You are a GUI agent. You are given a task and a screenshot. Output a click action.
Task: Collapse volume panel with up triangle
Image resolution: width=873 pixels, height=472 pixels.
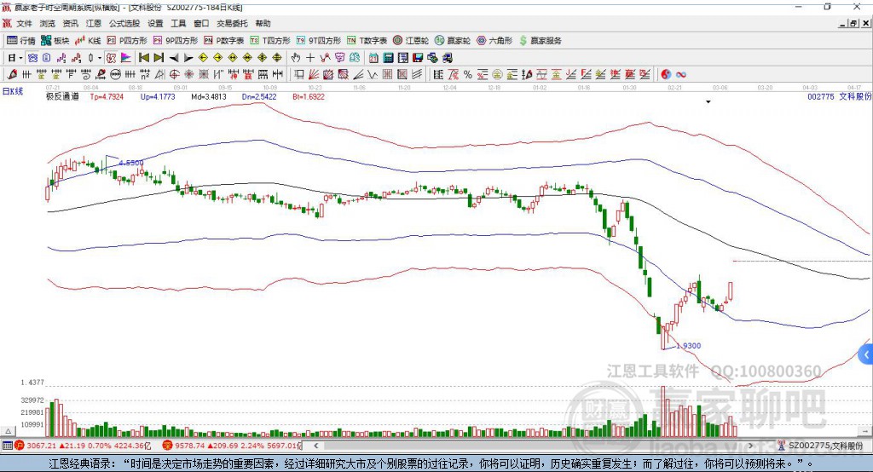8,431
